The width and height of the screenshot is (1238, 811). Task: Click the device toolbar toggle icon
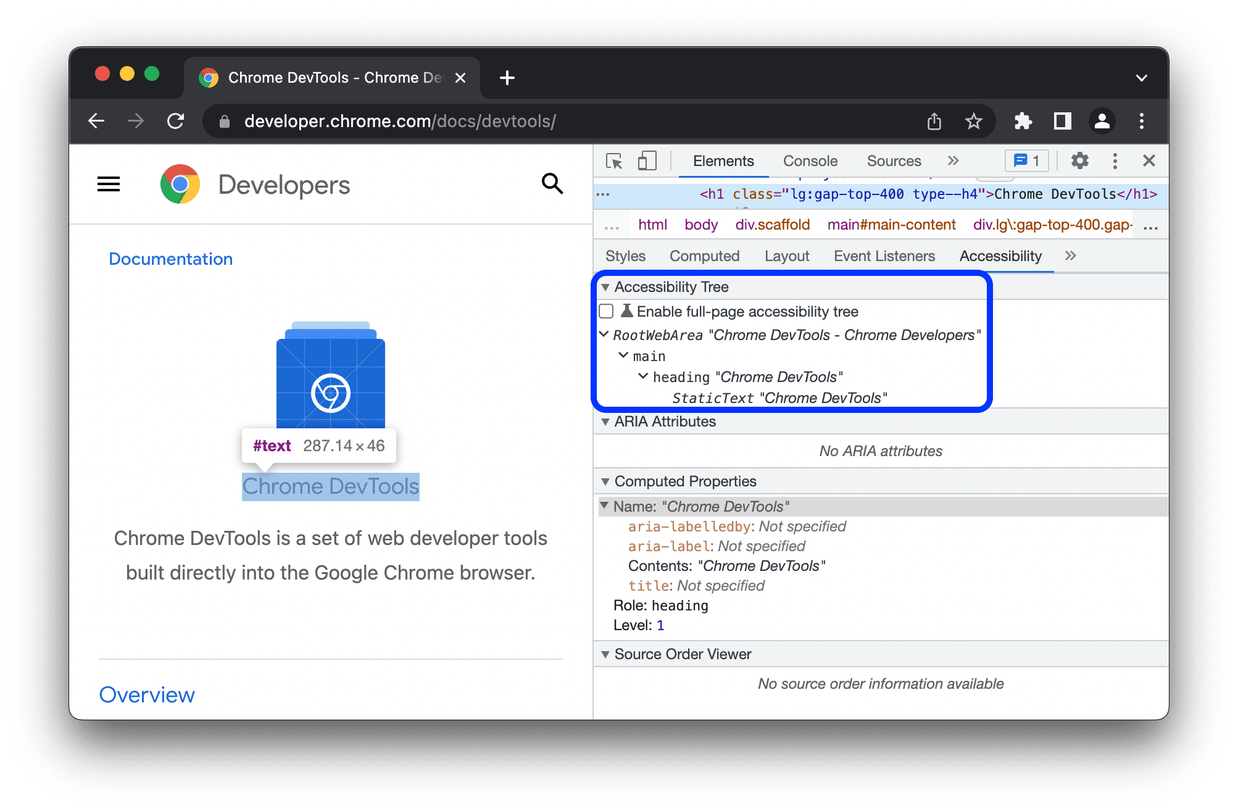click(646, 161)
